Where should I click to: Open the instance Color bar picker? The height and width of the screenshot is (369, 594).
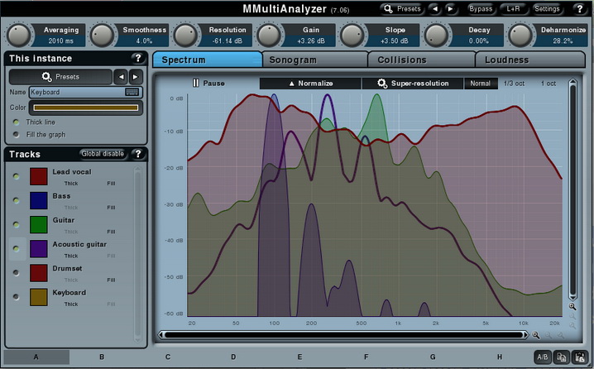click(x=85, y=108)
